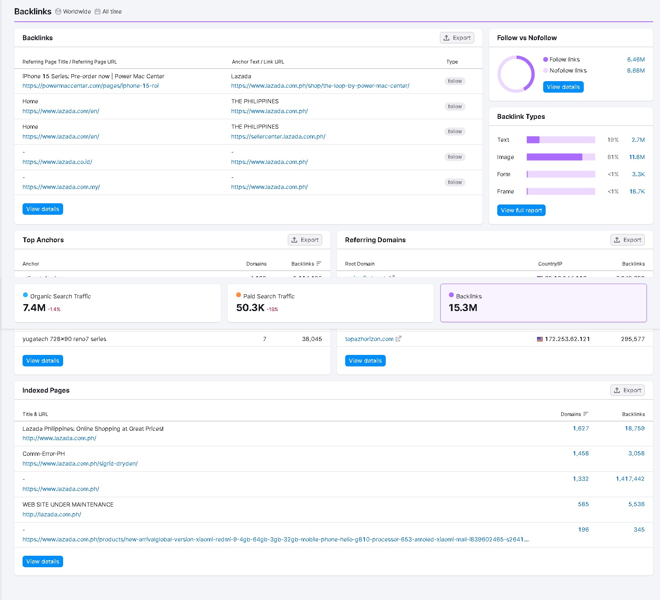660x600 pixels.
Task: Open the 18,759 backlinks count
Action: pyautogui.click(x=635, y=428)
